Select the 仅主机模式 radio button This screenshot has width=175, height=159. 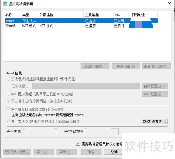8,101
